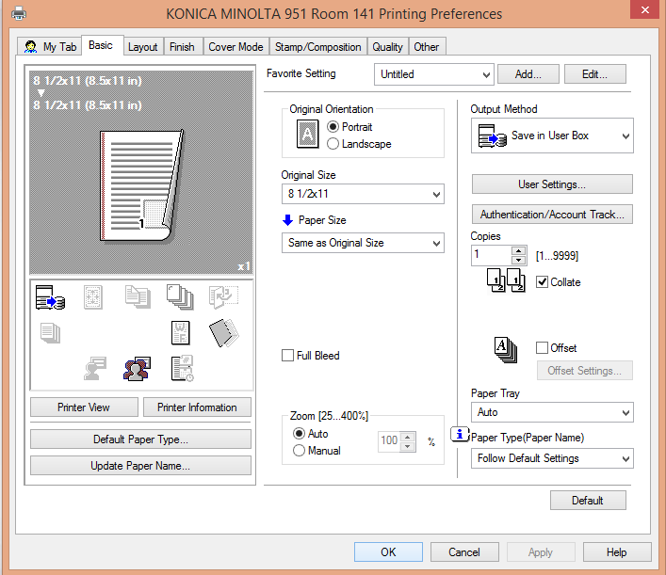
Task: Click OK to confirm
Action: pos(388,552)
